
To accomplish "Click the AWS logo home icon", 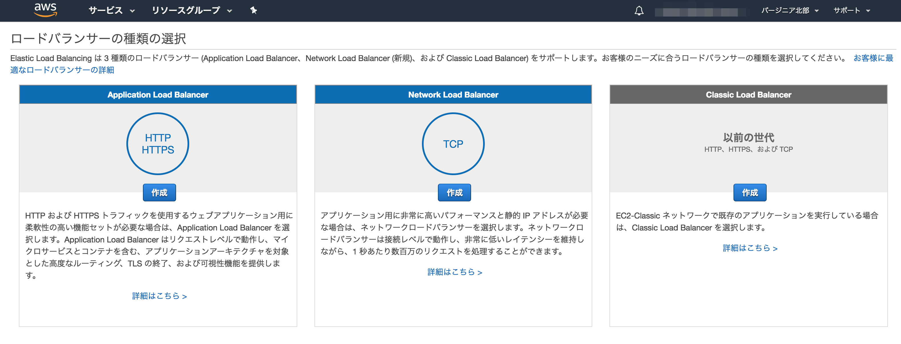I will 45,10.
